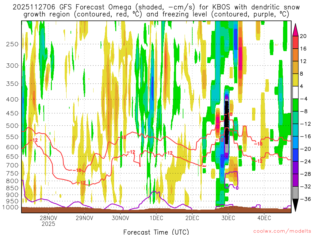
Task: Click the chart title line starting 2025112706
Action: (x=156, y=7)
